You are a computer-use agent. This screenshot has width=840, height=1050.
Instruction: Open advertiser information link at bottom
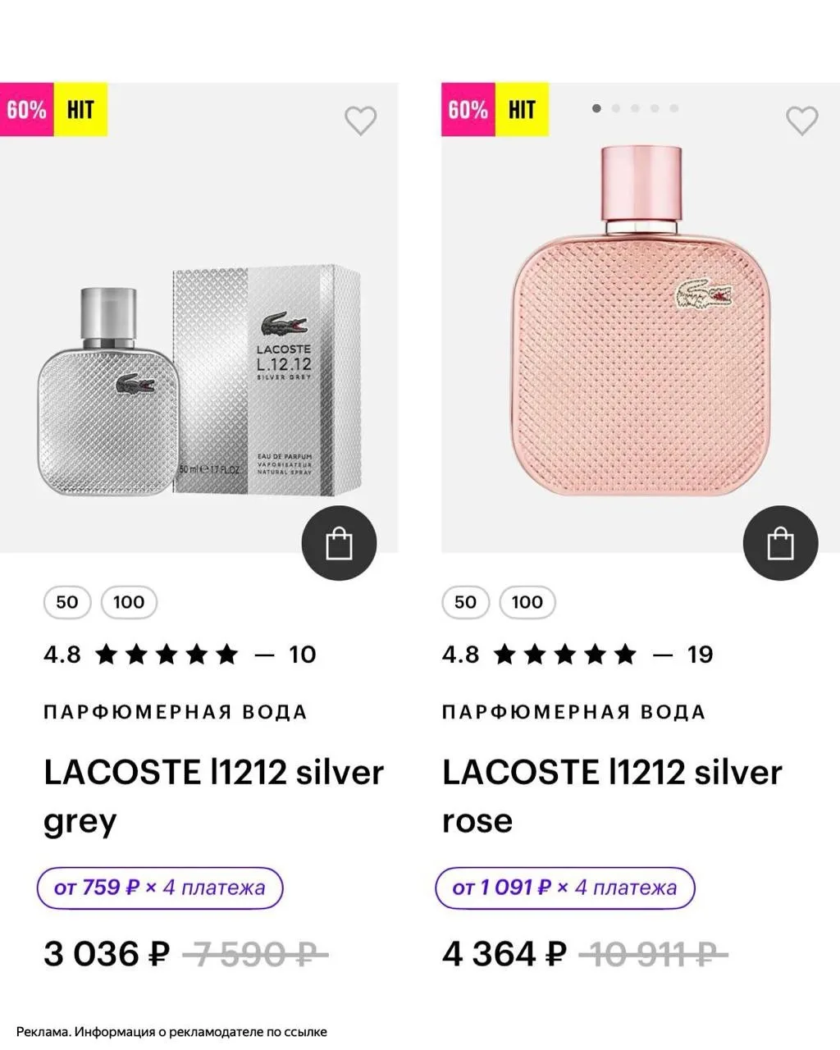(x=171, y=1032)
